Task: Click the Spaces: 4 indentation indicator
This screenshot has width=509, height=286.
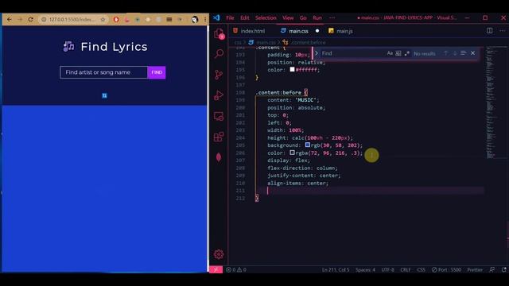Action: pos(365,269)
